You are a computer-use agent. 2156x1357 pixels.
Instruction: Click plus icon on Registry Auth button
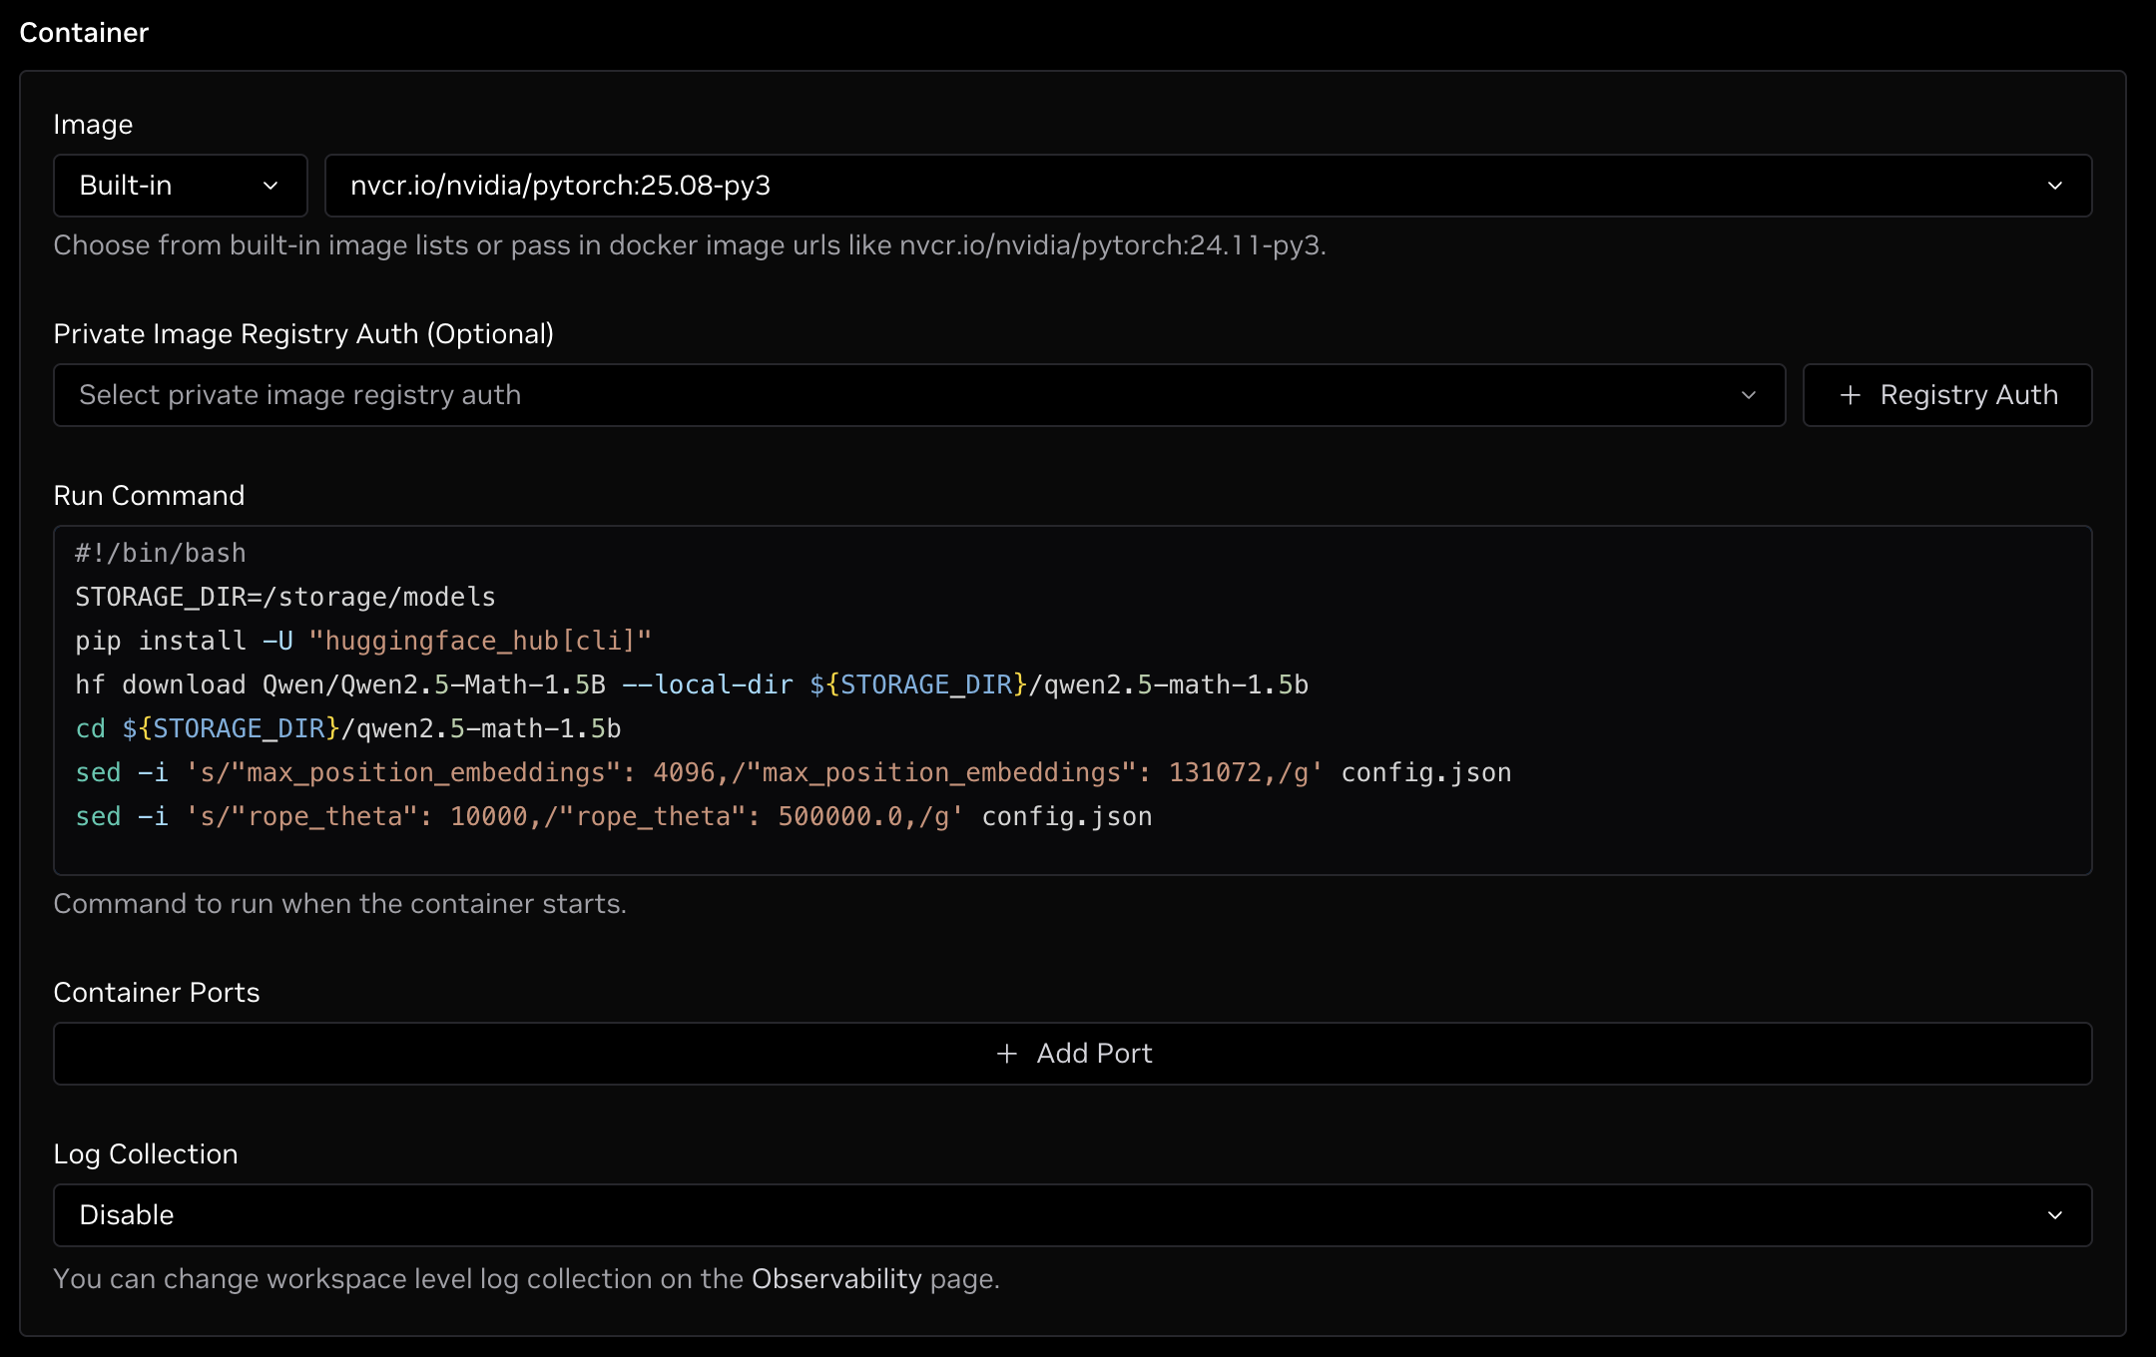pyautogui.click(x=1850, y=395)
